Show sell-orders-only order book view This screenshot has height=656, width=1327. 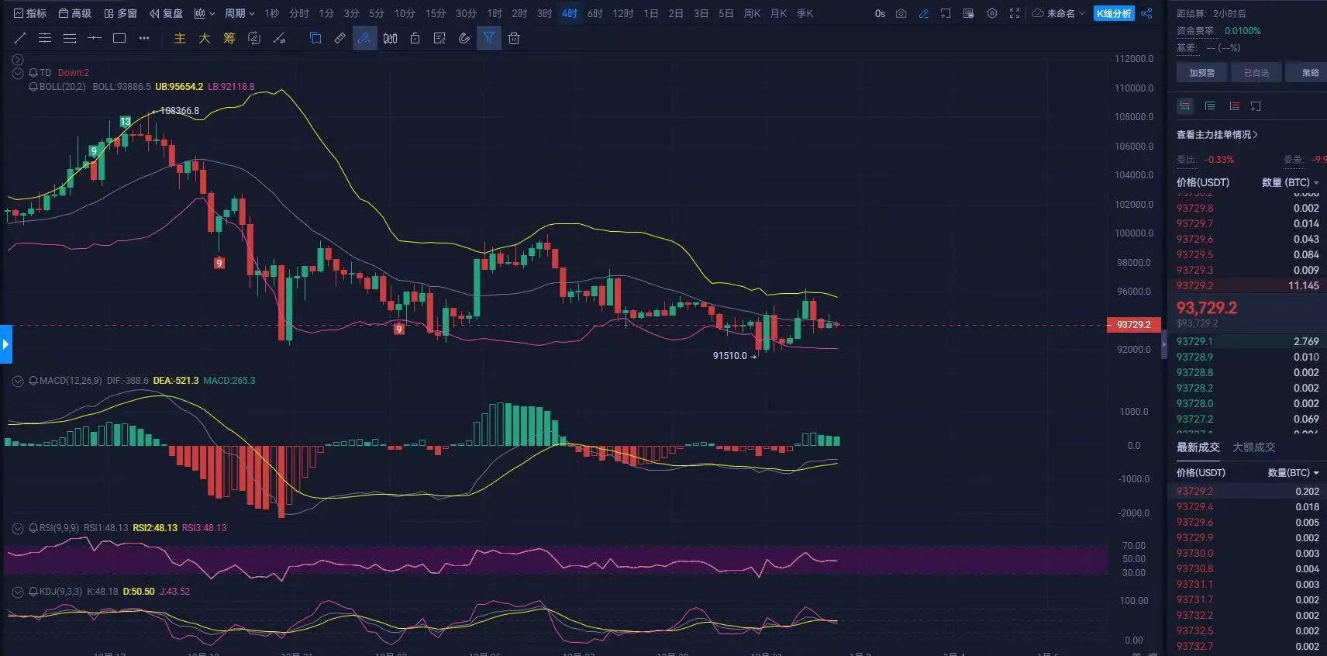click(x=1235, y=105)
